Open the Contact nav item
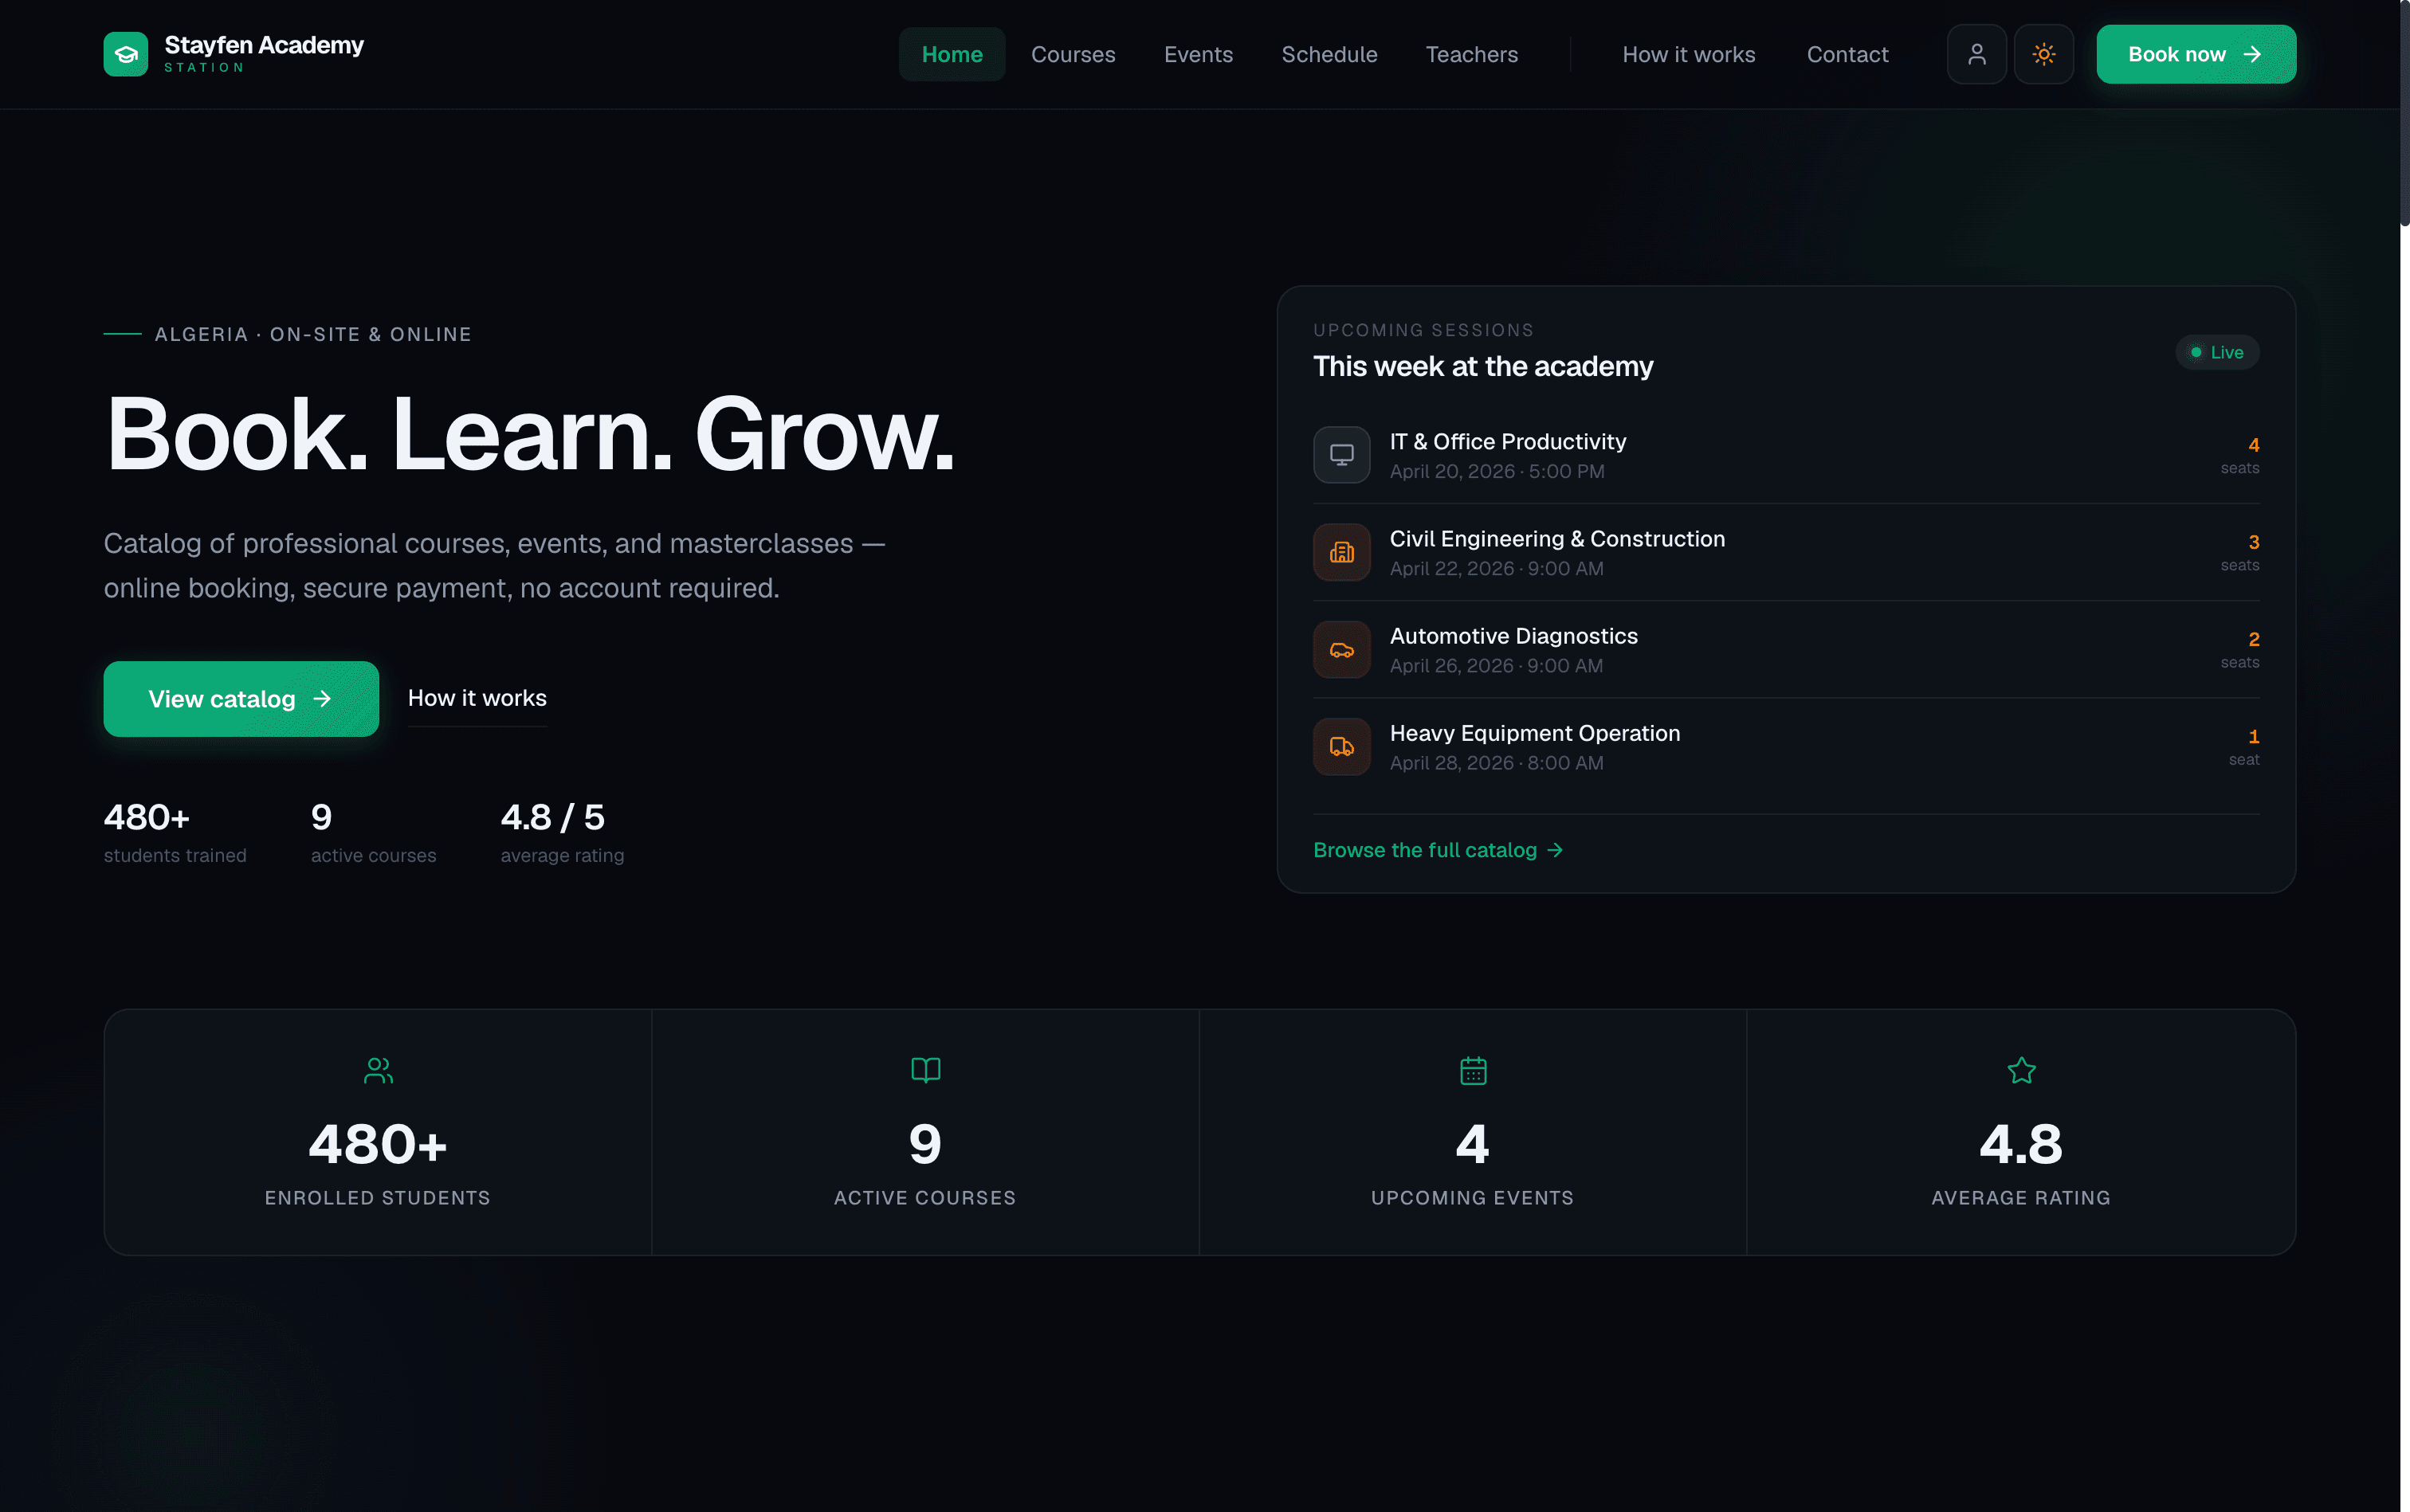This screenshot has height=1512, width=2410. (1847, 54)
